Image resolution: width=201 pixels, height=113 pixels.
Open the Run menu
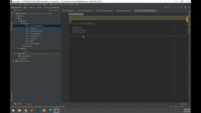56,4
